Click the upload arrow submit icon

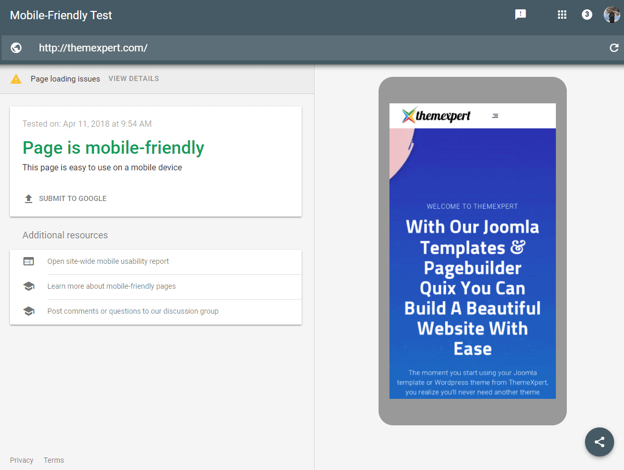coord(29,198)
